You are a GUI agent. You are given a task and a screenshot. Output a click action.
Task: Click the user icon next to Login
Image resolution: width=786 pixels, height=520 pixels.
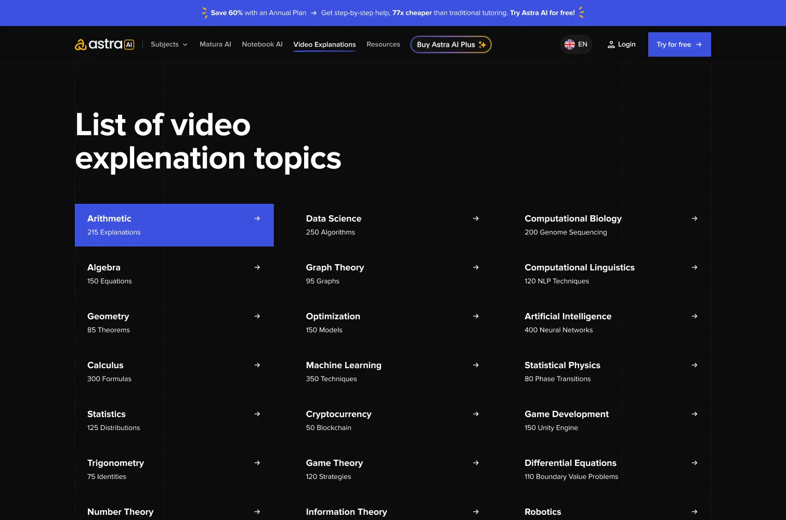[x=611, y=45]
